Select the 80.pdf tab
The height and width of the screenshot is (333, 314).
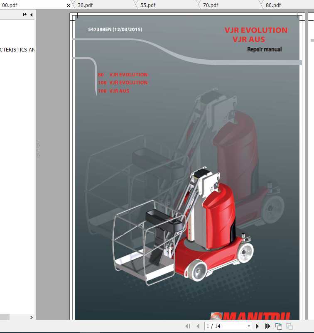pyautogui.click(x=273, y=5)
